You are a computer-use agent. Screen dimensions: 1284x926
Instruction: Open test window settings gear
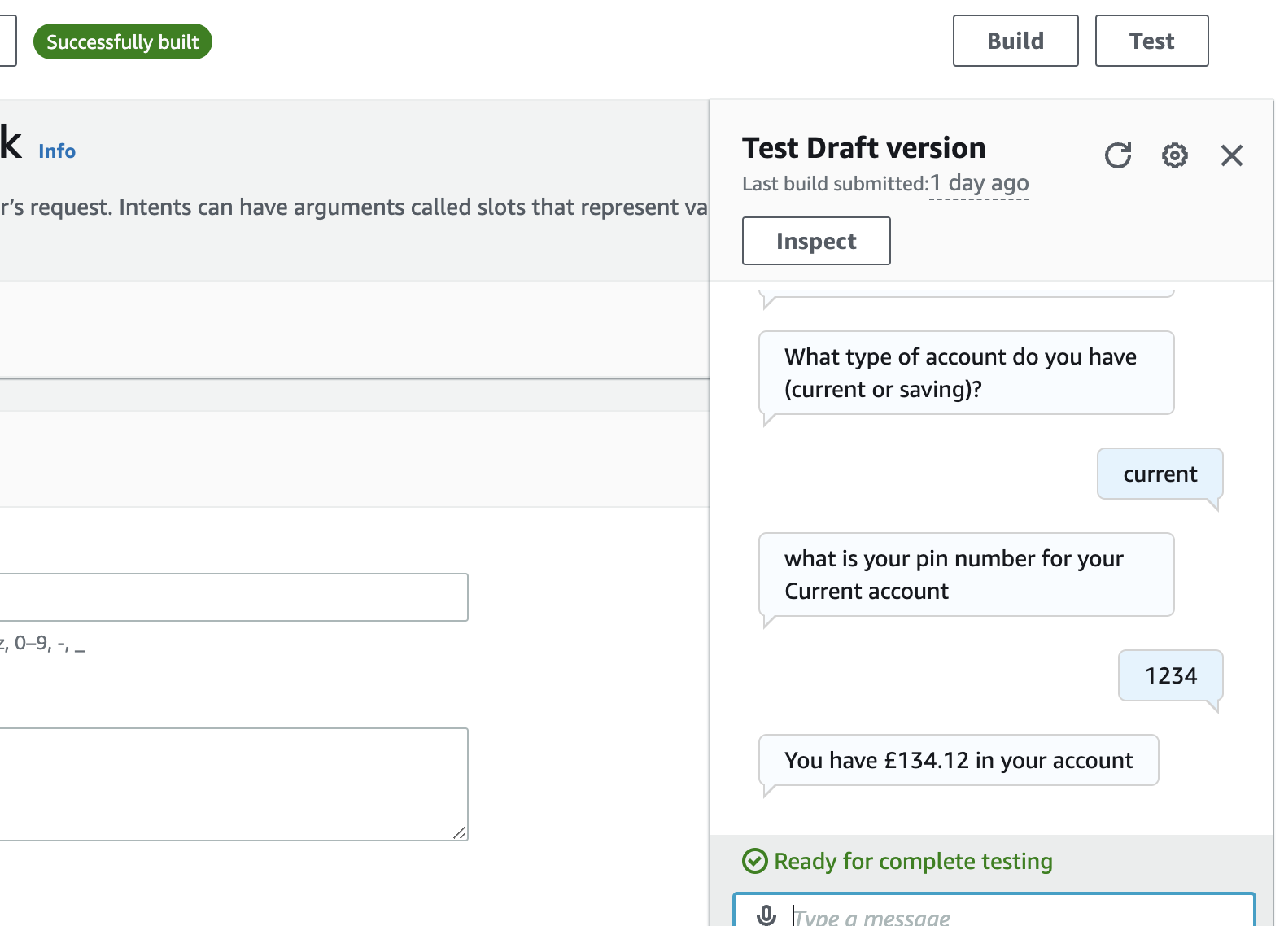pos(1174,155)
